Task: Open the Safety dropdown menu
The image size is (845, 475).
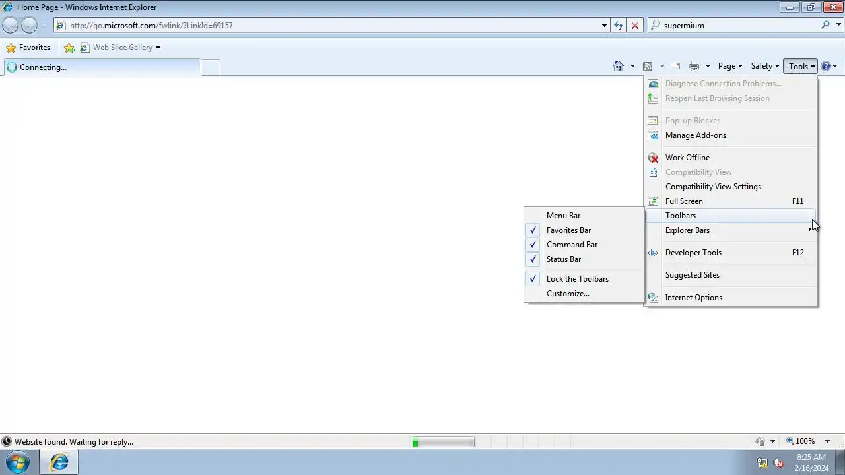Action: coord(765,66)
